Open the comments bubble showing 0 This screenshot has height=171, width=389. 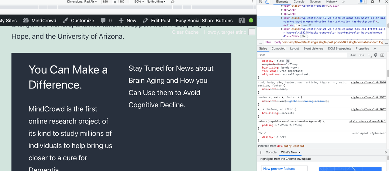point(106,21)
